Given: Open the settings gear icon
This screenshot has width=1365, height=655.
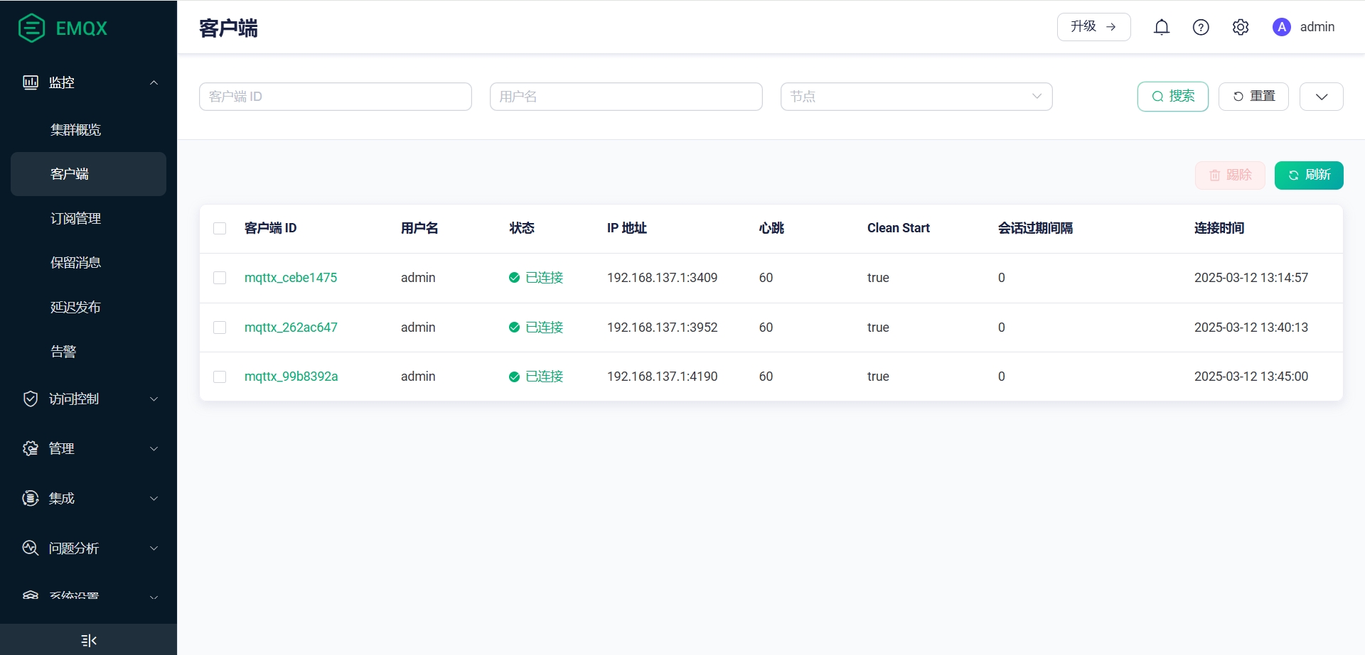Looking at the screenshot, I should (x=1241, y=27).
